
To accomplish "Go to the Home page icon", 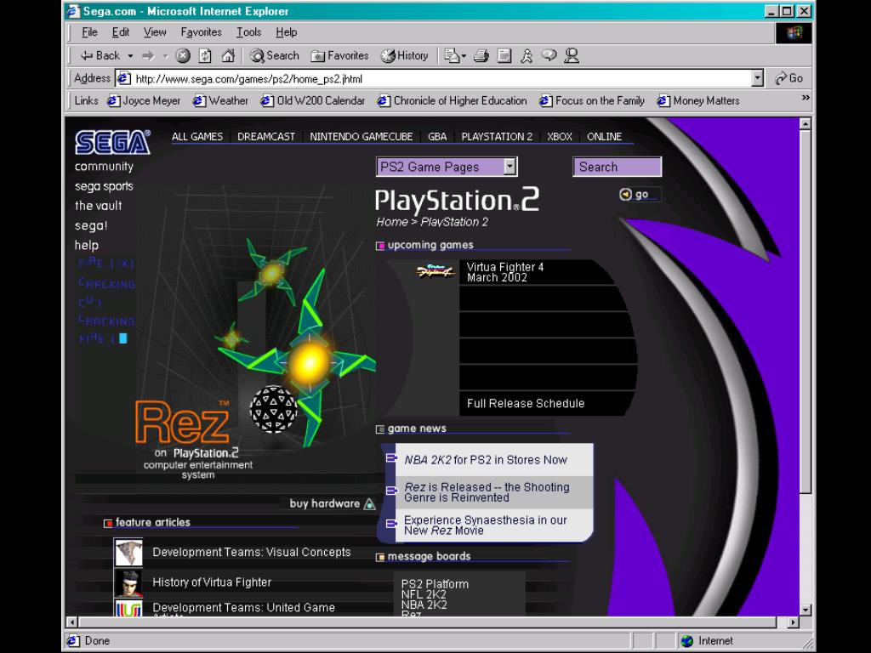I will 228,55.
